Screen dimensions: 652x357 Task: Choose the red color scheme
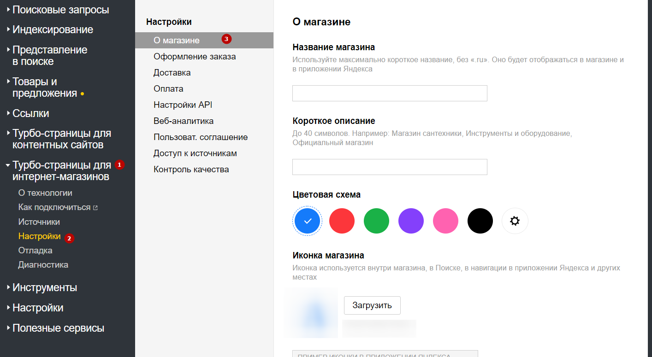pos(342,221)
